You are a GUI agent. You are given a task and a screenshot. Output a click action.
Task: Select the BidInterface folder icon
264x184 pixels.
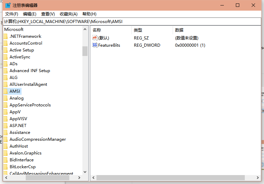[x=5, y=160]
